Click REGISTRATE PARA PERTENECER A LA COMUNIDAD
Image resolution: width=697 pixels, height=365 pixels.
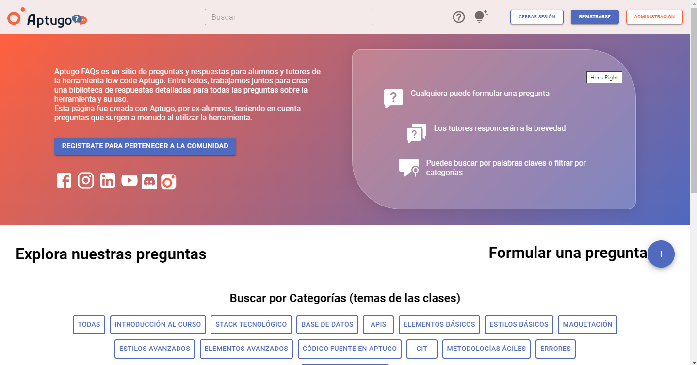click(x=145, y=146)
